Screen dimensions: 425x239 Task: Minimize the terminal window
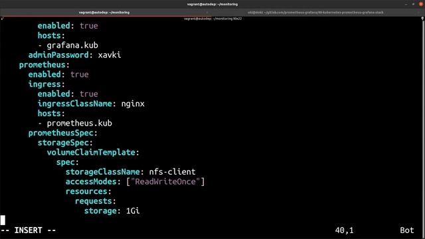pos(406,4)
